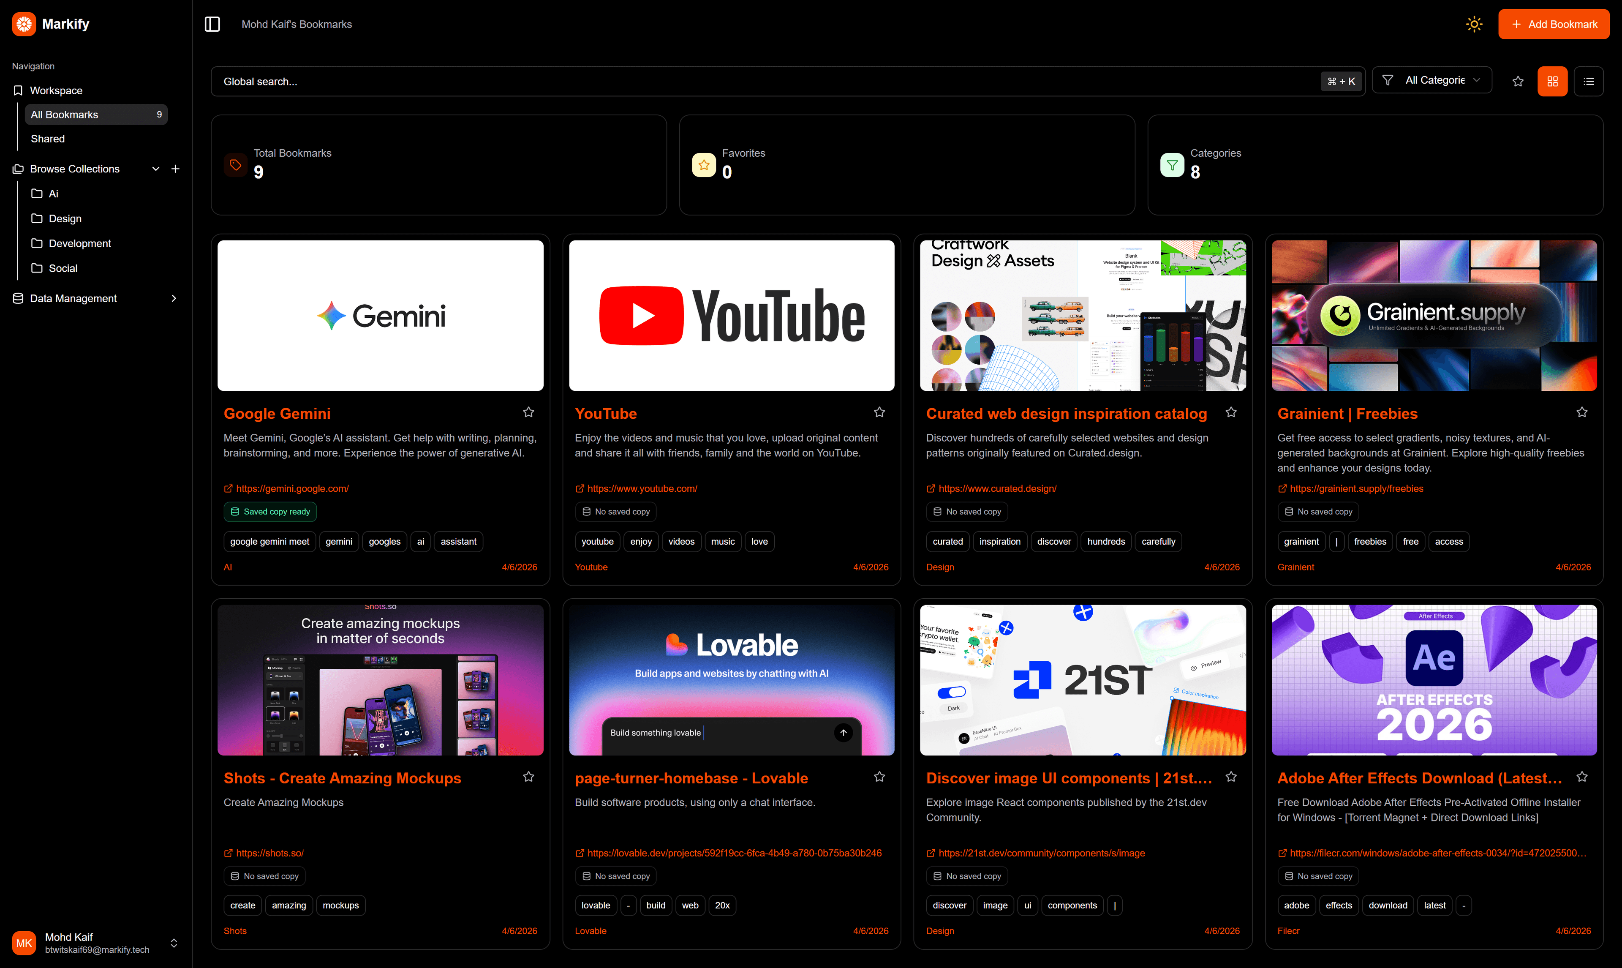This screenshot has width=1622, height=968.
Task: Favorite the YouTube bookmark star
Action: pos(879,412)
